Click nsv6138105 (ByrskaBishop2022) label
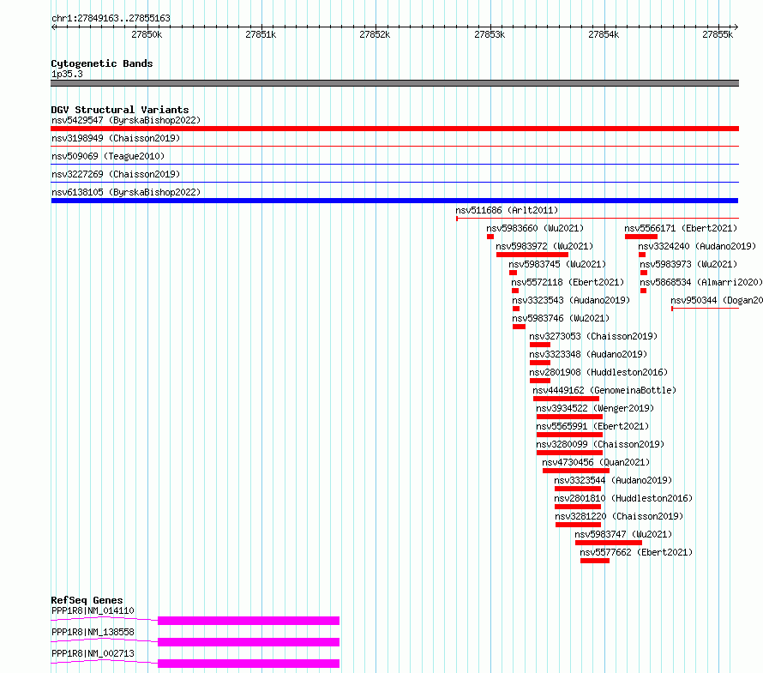Image resolution: width=763 pixels, height=673 pixels. tap(126, 192)
